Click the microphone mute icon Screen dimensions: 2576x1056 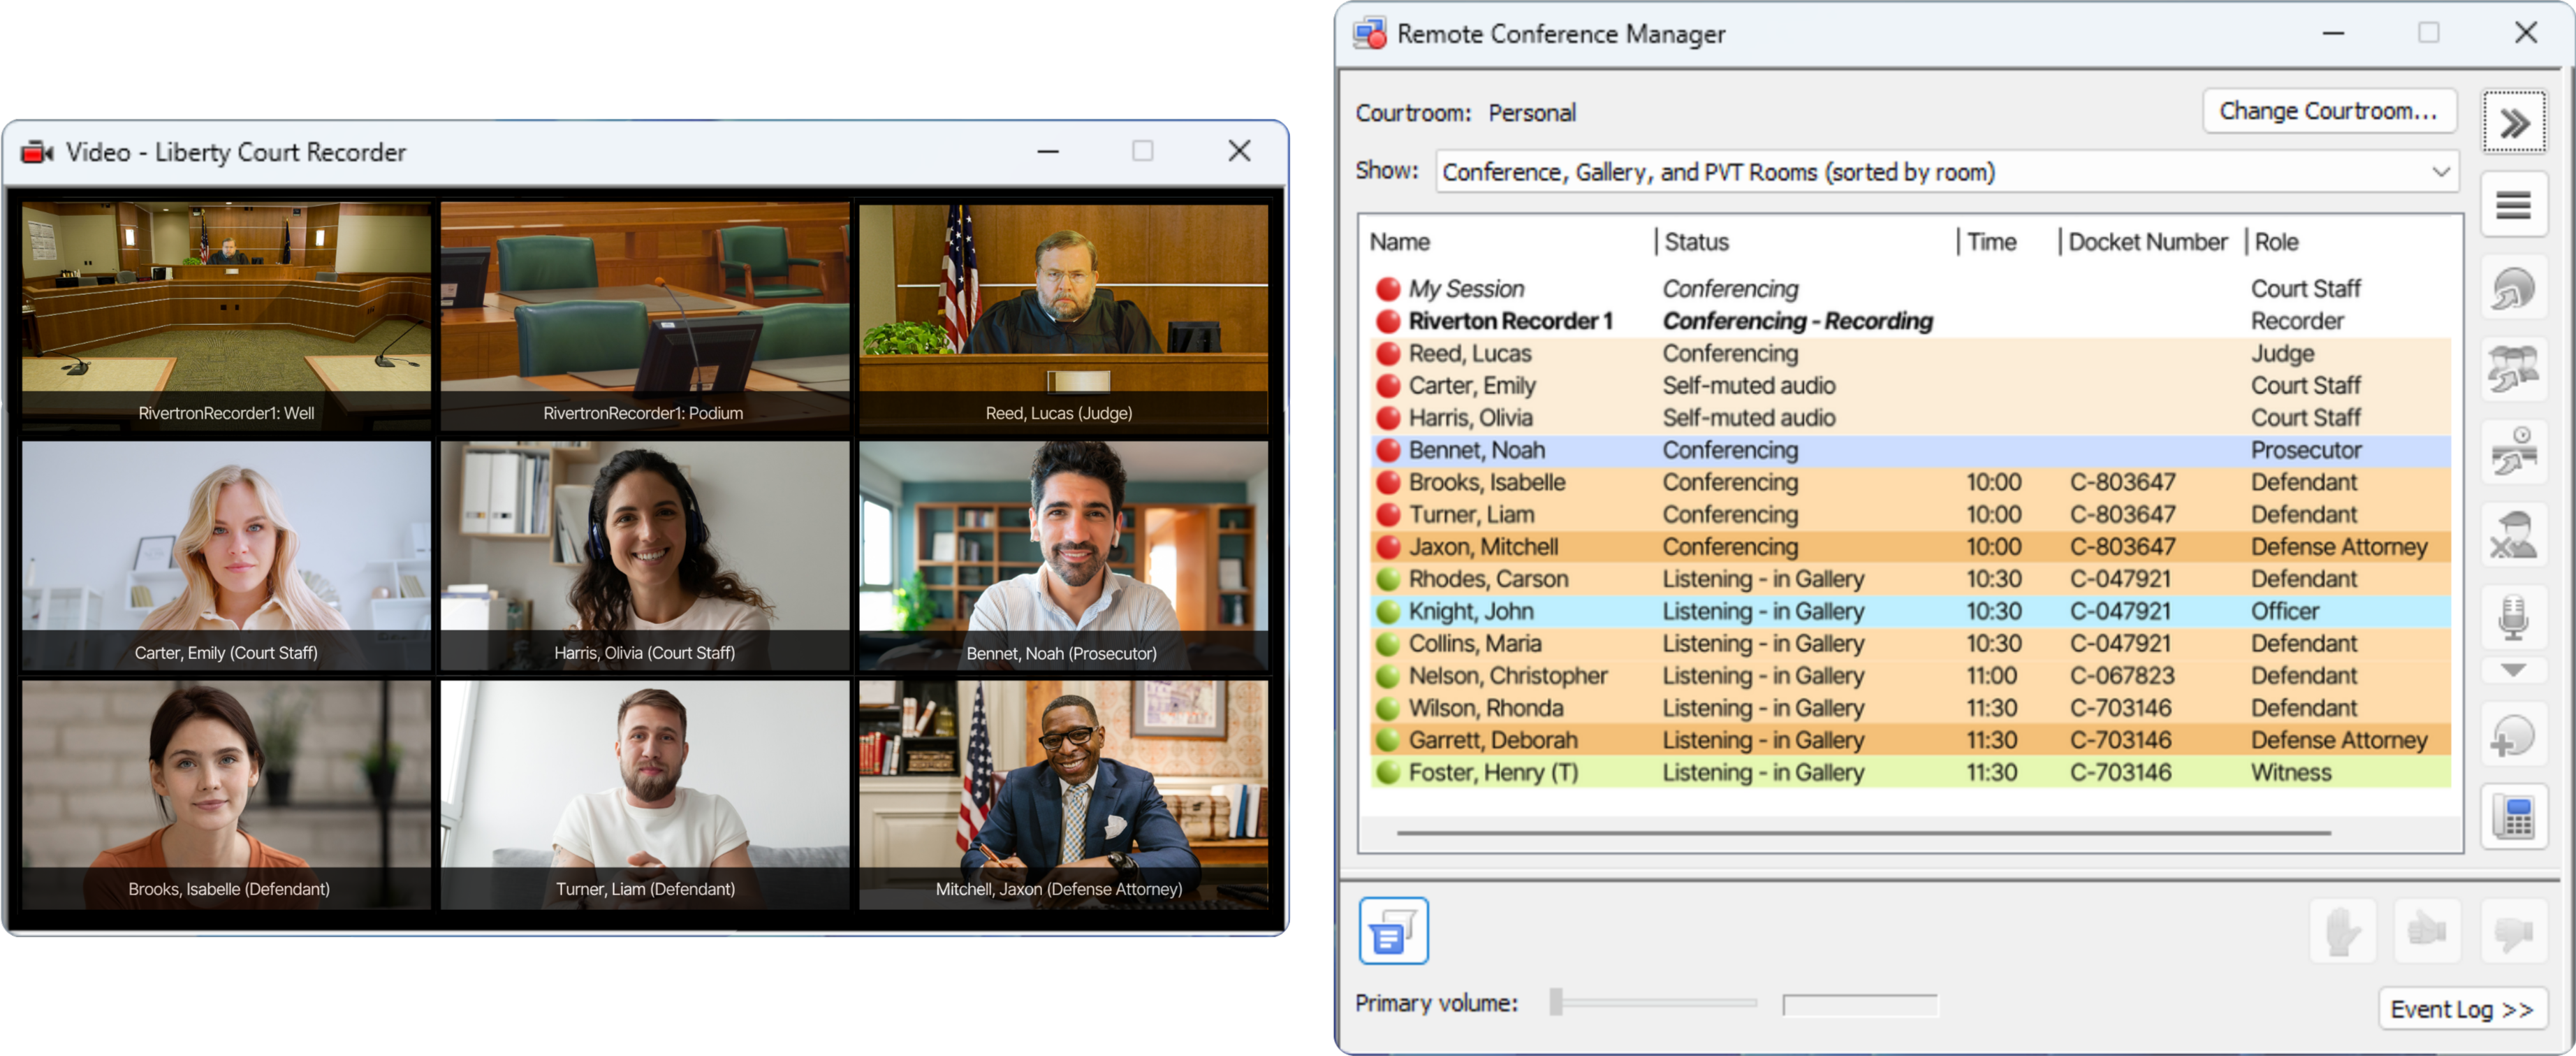(x=2514, y=616)
